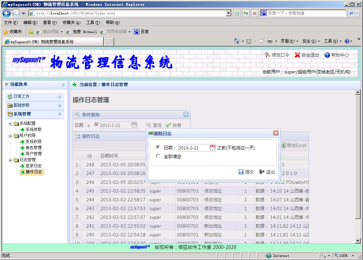
Task: Expand the 日常工作 accordion section
Action: click(35, 96)
